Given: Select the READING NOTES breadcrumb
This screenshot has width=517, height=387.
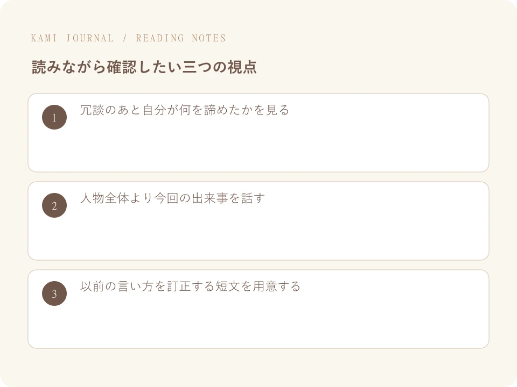Looking at the screenshot, I should [x=181, y=38].
